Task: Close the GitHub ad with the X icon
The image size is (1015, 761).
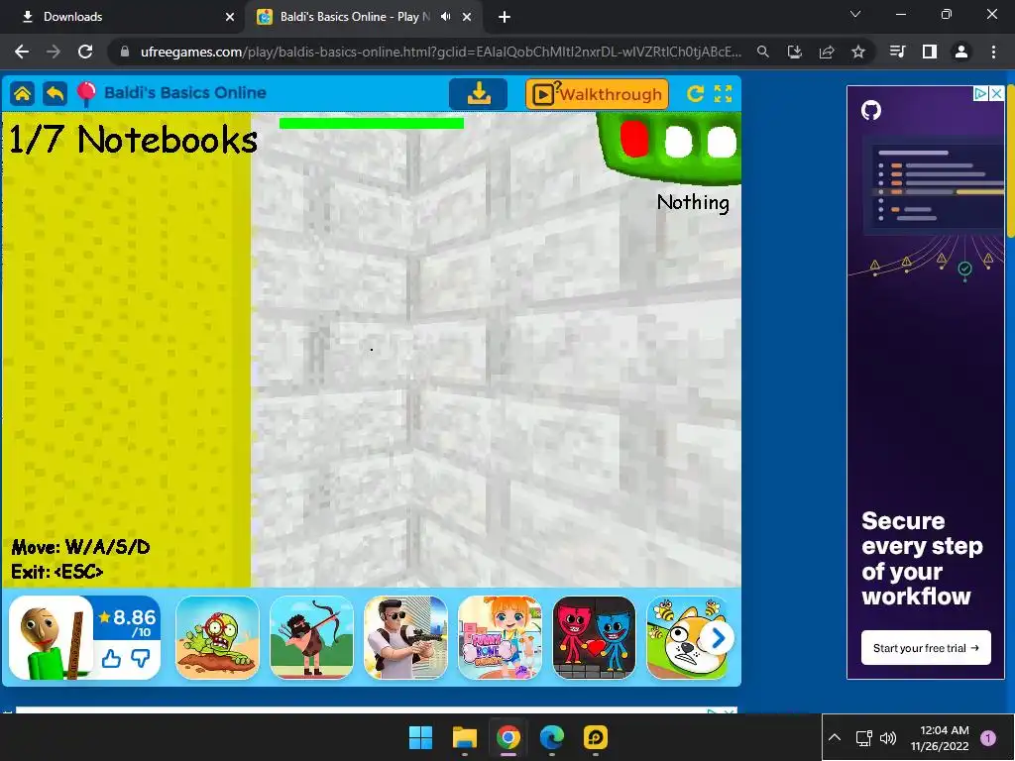Action: pos(997,94)
